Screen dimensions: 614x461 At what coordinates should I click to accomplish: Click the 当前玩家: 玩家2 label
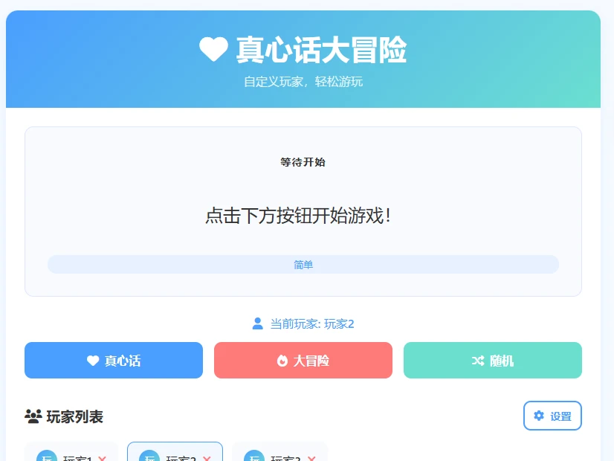pyautogui.click(x=312, y=324)
